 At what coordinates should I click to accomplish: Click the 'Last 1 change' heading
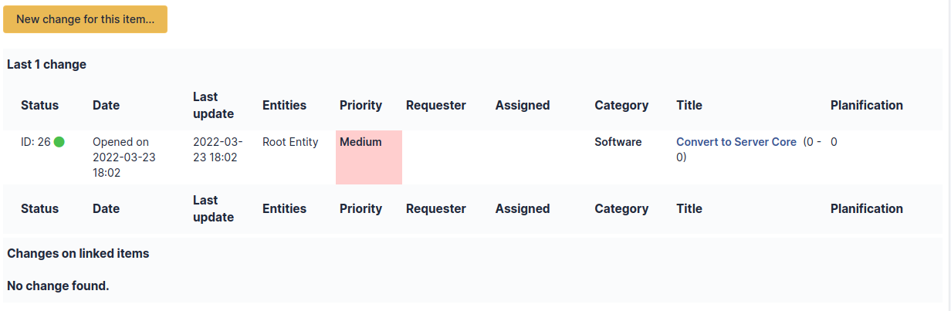pyautogui.click(x=46, y=64)
